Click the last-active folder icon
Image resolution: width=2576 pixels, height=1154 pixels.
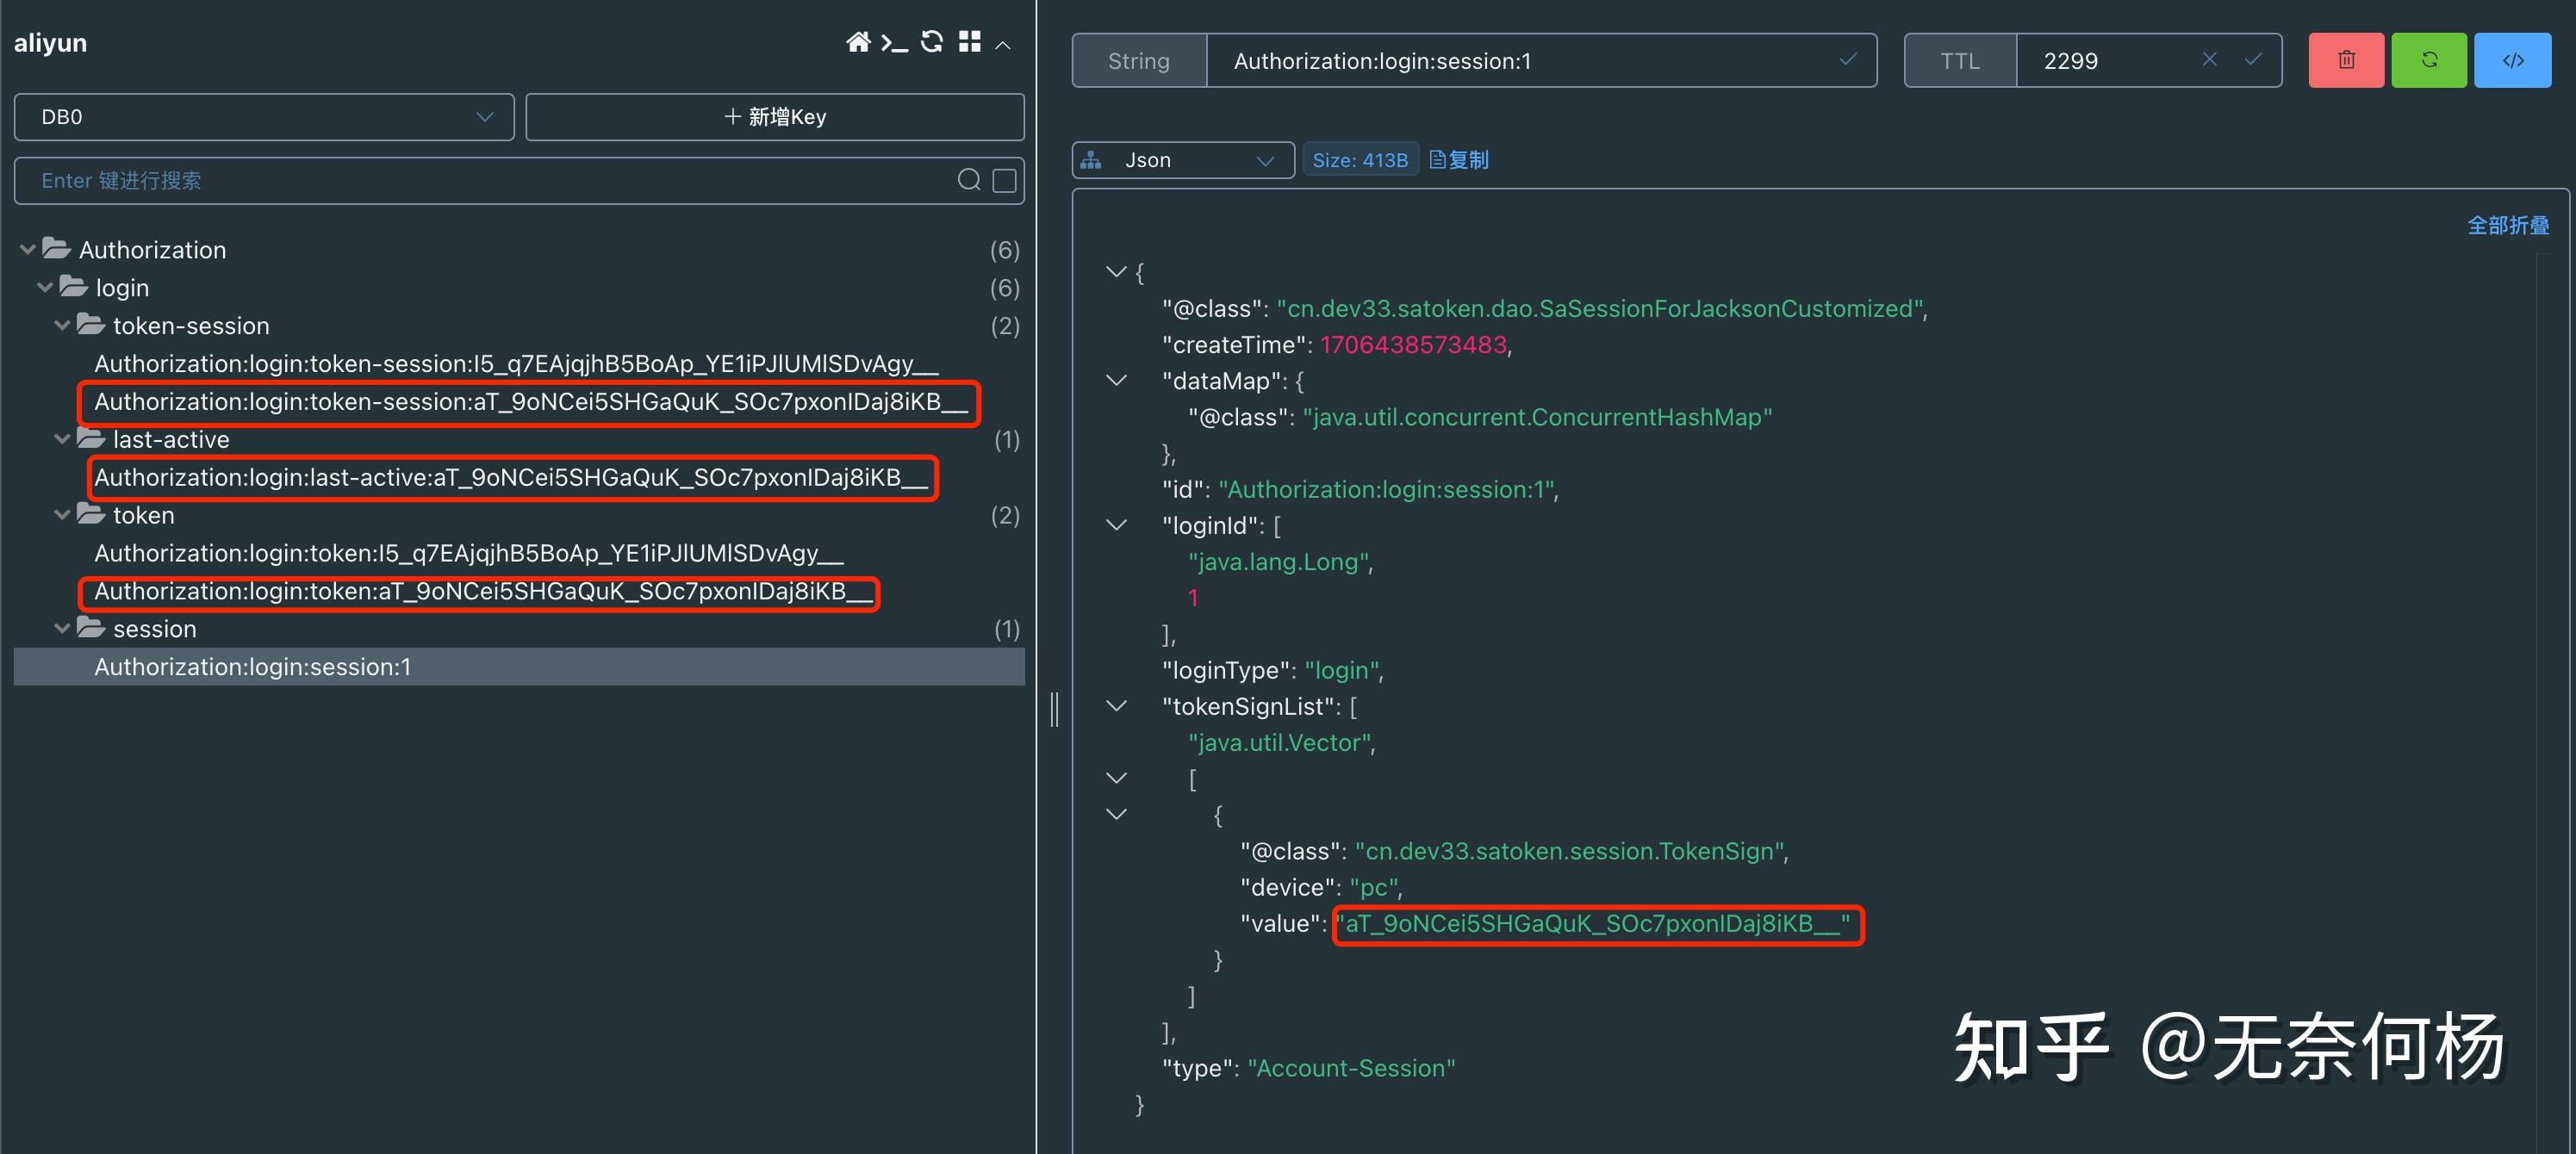[90, 438]
